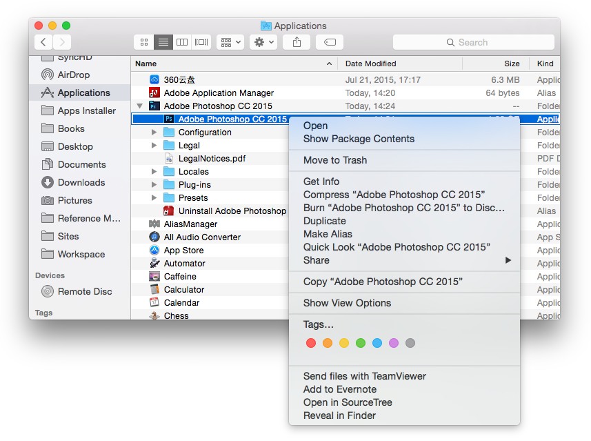Choose Tags… in context menu
The height and width of the screenshot is (441, 591).
click(404, 324)
